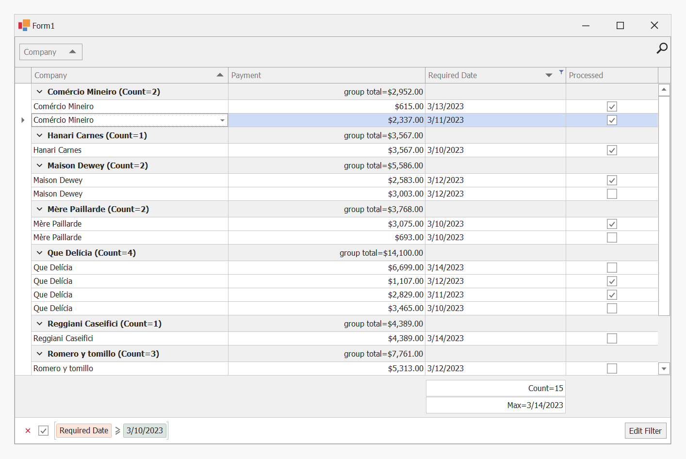Collapse the Reggiani Caseifici group

pos(40,324)
